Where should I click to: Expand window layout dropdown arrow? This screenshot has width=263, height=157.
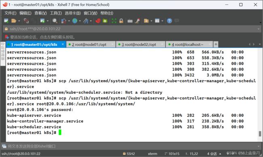click(162, 21)
